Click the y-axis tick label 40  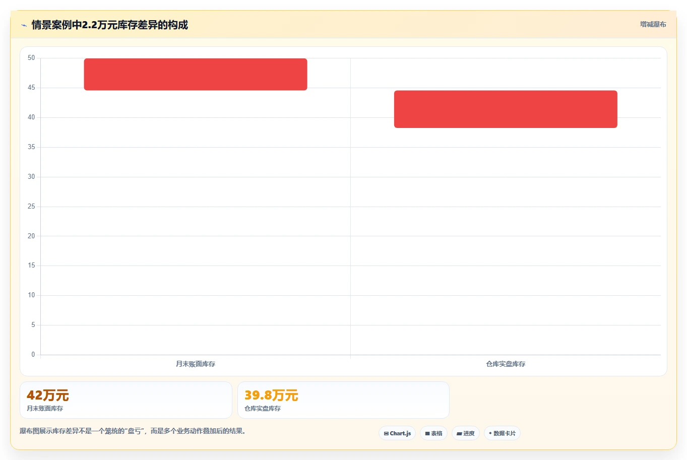pos(31,117)
